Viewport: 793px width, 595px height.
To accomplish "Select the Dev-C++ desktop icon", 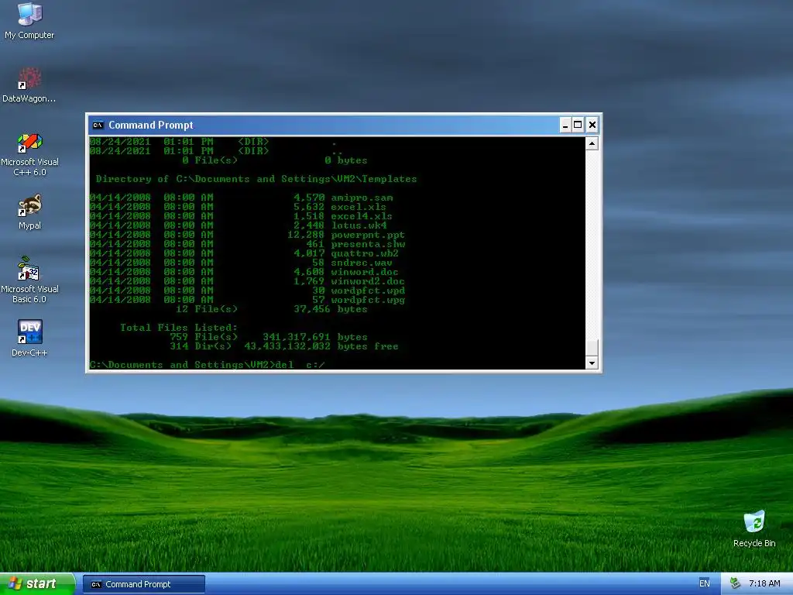I will coord(29,338).
